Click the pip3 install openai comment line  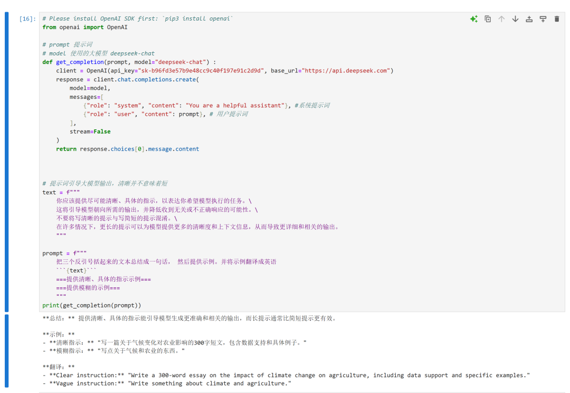click(137, 18)
